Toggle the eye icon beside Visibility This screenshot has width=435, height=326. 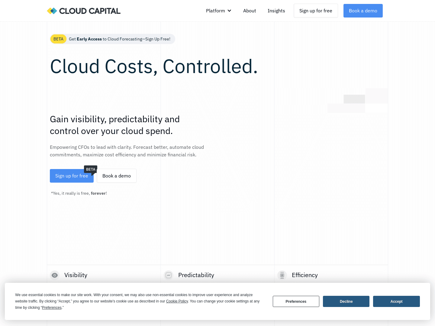pos(55,275)
